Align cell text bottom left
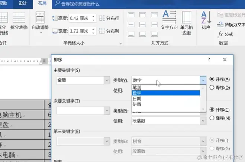Screen dimensions: 245x162 (x=131, y=34)
